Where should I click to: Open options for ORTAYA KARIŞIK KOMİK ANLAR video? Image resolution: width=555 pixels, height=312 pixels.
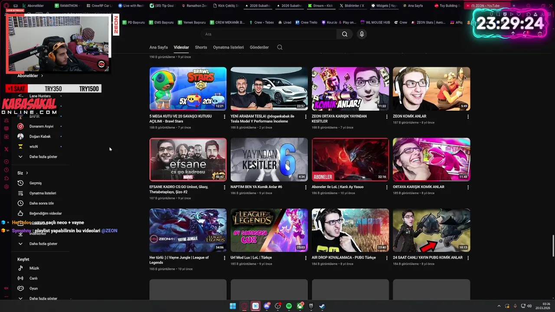coord(468,187)
